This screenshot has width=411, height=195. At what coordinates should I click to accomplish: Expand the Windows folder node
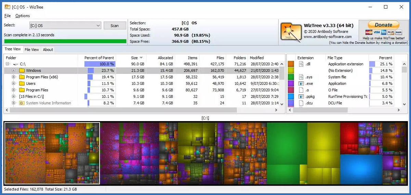(x=14, y=70)
